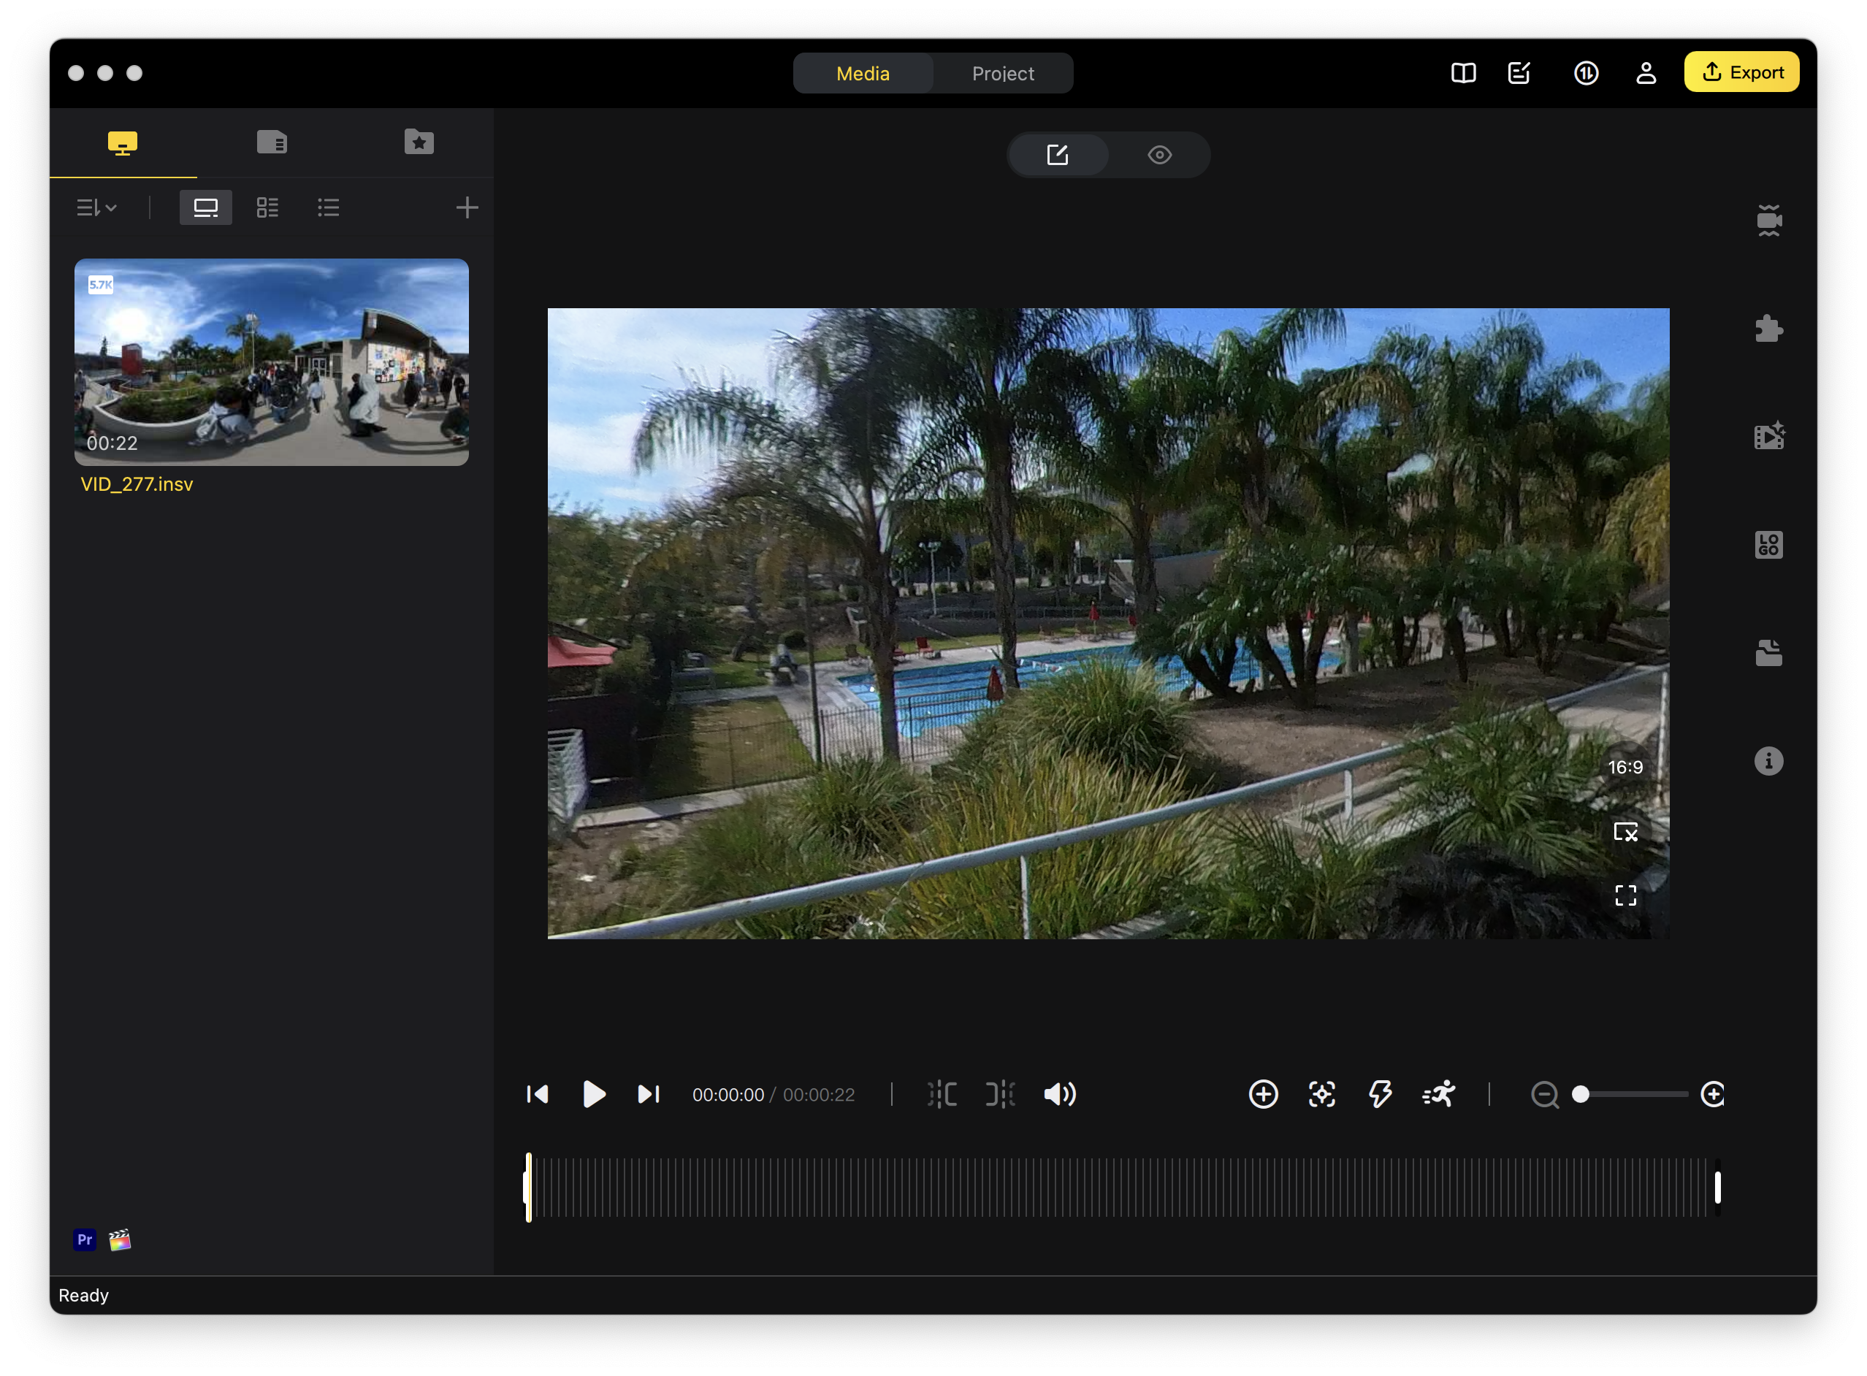Open the info panel icon
This screenshot has height=1376, width=1867.
[x=1768, y=760]
